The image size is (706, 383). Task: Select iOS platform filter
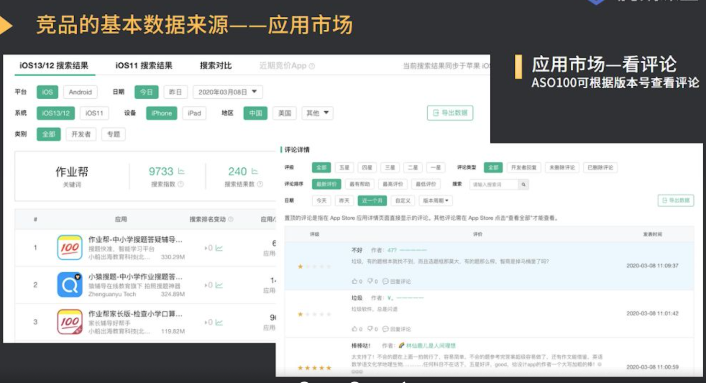47,92
